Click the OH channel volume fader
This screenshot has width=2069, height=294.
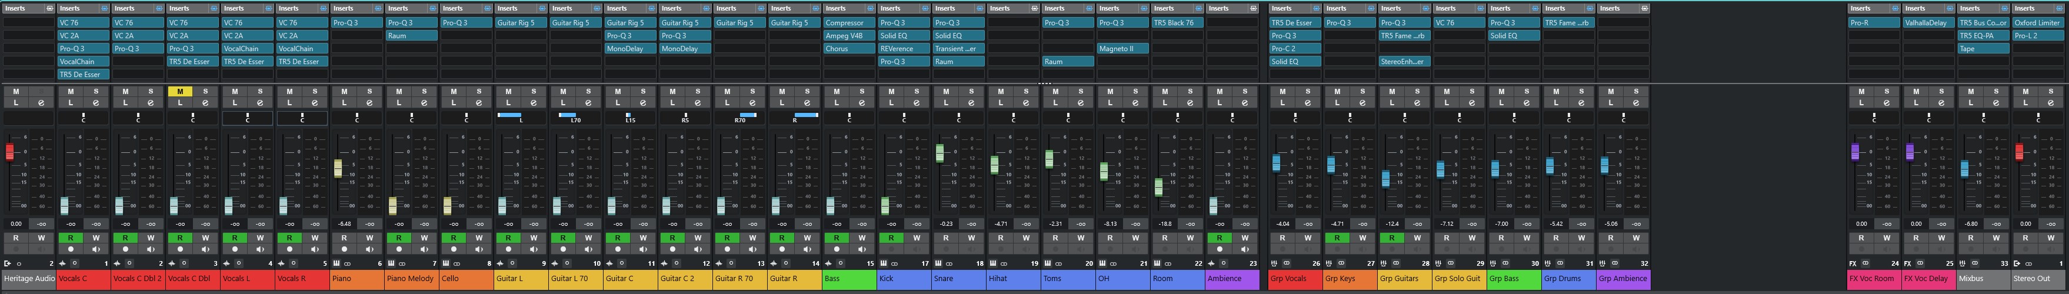point(1104,171)
